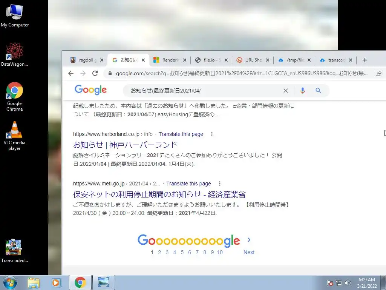
Task: Start voice search with microphone icon
Action: click(x=303, y=91)
